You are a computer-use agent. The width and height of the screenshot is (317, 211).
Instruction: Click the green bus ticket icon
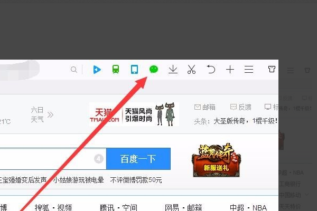coord(115,70)
